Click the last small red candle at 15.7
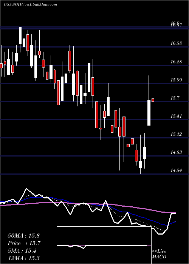189x264 pixels. pos(153,100)
